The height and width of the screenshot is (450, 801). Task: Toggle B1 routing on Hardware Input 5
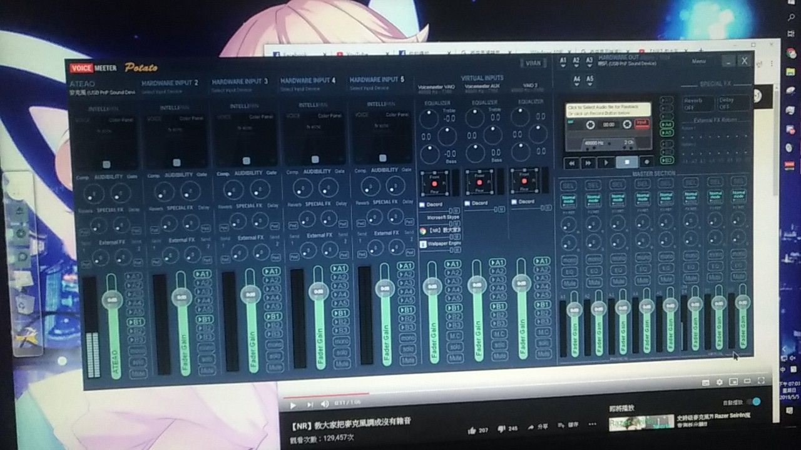click(407, 309)
